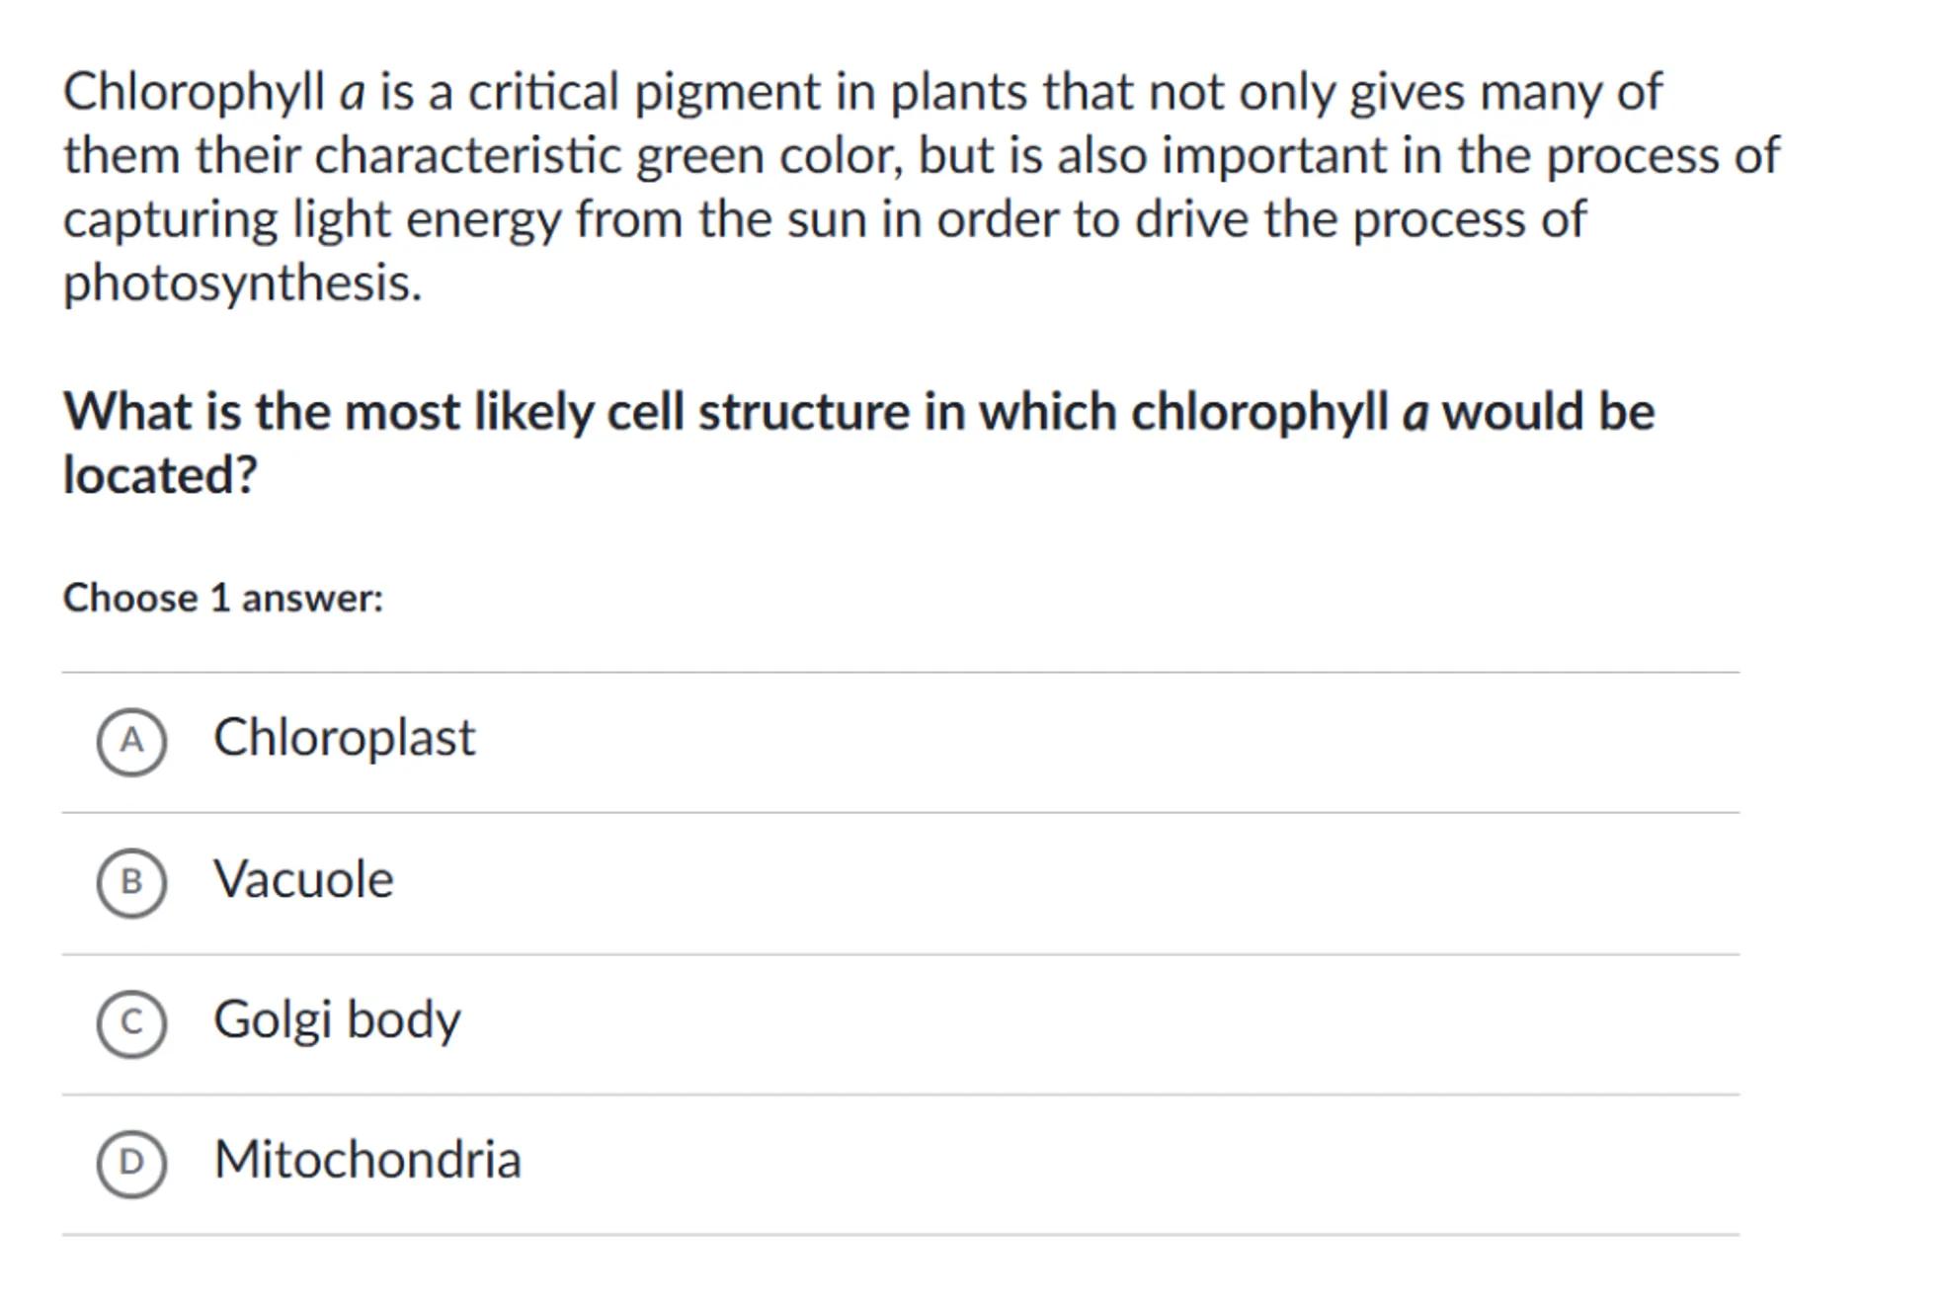Click the italic "a" in the passage's first line
This screenshot has width=1941, height=1301.
point(352,94)
